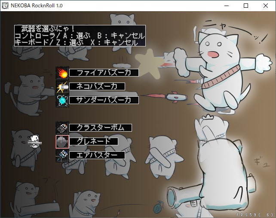Select the Air Buster icon
The height and width of the screenshot is (218, 276).
[62, 155]
